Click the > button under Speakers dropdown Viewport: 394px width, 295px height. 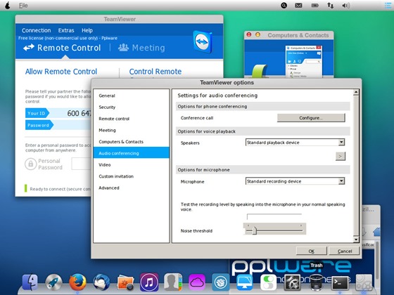point(341,156)
